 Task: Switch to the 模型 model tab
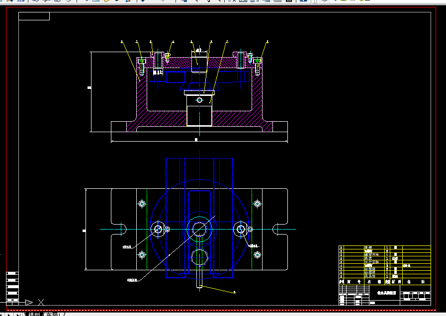pos(34,314)
